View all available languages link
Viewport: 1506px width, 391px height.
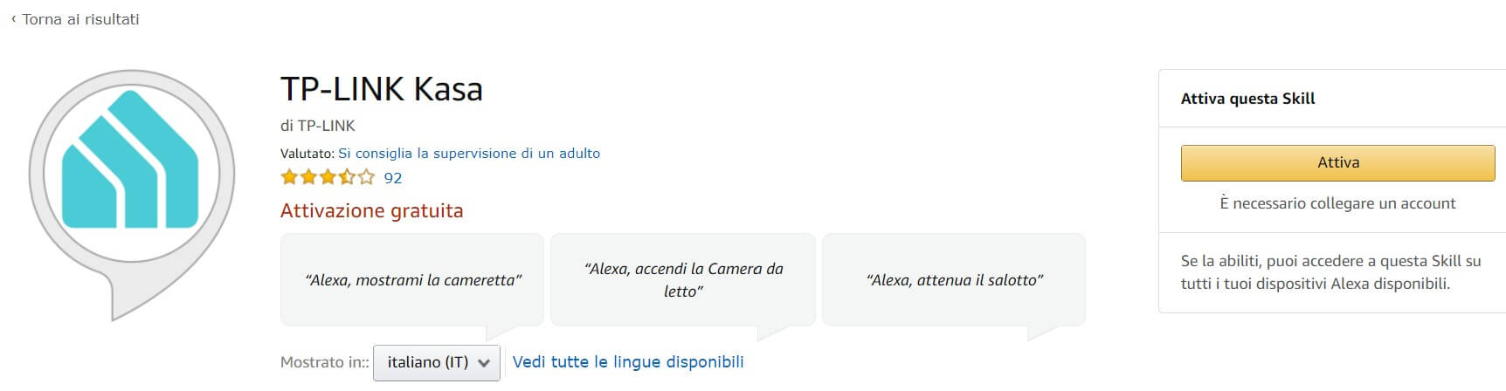[x=628, y=361]
